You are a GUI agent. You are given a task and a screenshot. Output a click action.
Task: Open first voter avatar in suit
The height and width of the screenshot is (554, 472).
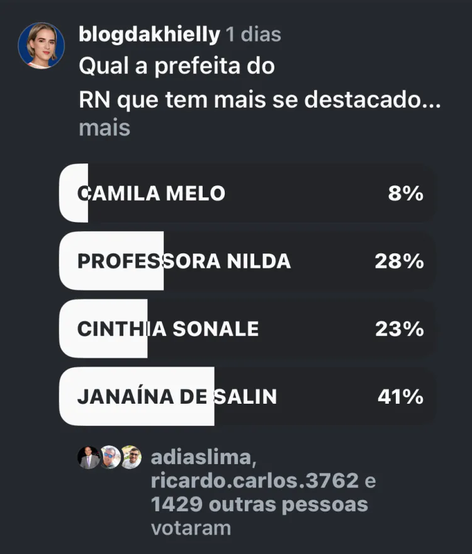point(88,457)
